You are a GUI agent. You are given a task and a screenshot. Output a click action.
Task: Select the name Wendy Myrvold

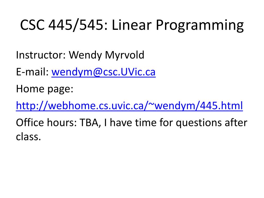pyautogui.click(x=106, y=55)
